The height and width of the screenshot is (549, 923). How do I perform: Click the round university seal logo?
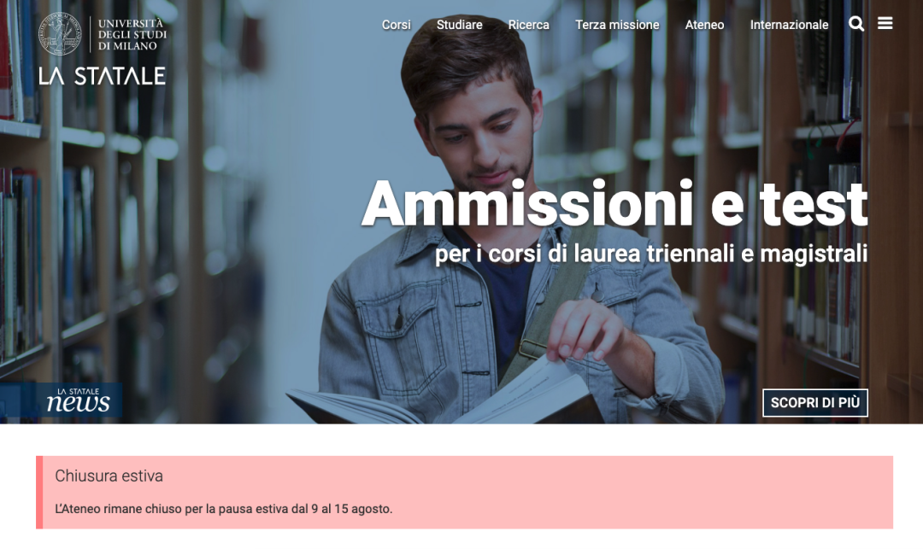[60, 34]
